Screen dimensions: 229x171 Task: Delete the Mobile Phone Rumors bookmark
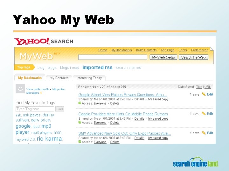(x=115, y=123)
